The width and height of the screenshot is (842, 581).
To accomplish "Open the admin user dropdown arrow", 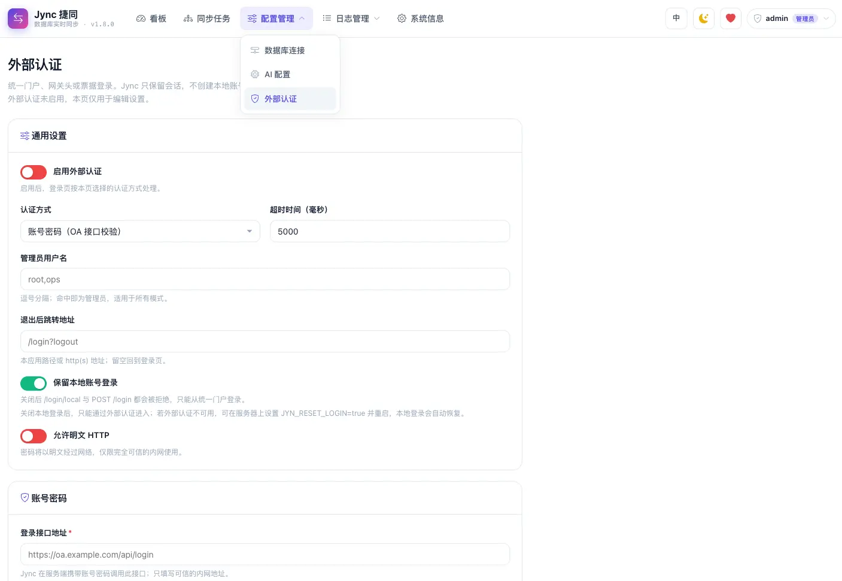I will [826, 19].
